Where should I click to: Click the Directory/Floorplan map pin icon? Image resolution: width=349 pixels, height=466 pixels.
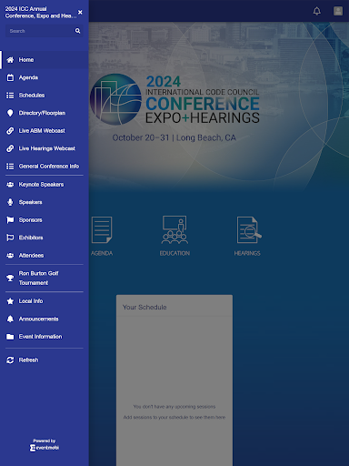10,113
